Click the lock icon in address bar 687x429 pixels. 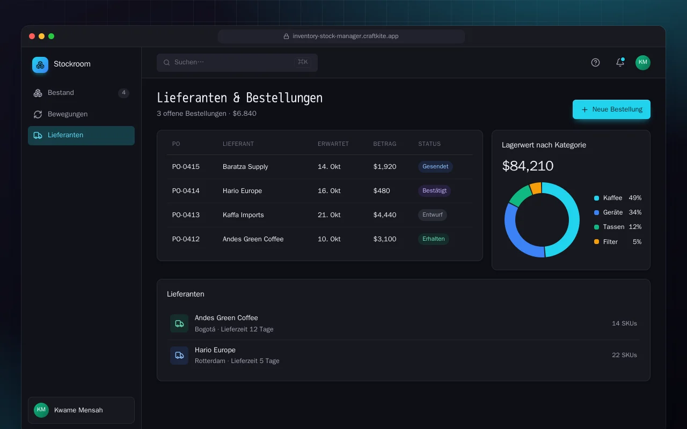click(x=287, y=36)
